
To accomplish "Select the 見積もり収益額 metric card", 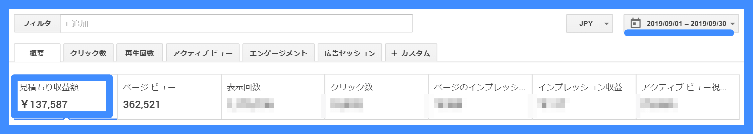I will pos(62,96).
